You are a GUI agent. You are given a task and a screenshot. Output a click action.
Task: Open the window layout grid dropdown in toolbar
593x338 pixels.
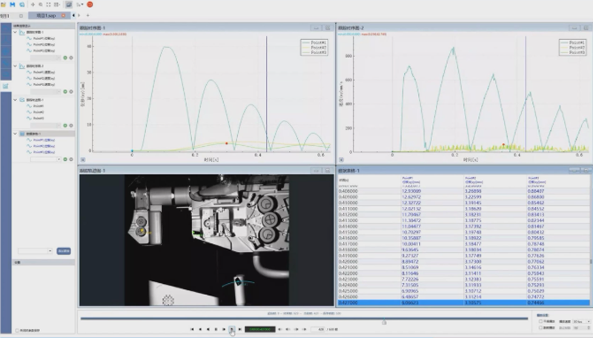pyautogui.click(x=57, y=4)
